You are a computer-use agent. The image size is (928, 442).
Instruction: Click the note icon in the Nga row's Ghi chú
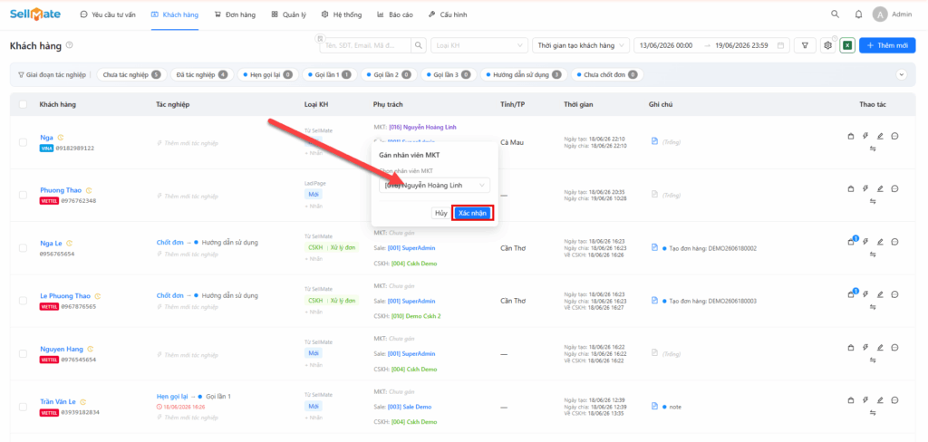pos(654,141)
